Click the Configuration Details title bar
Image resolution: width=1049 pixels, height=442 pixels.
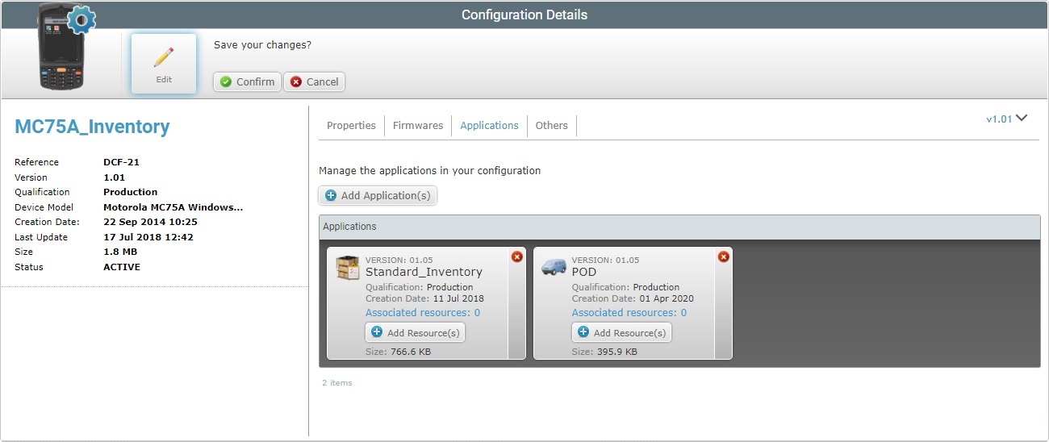[524, 15]
